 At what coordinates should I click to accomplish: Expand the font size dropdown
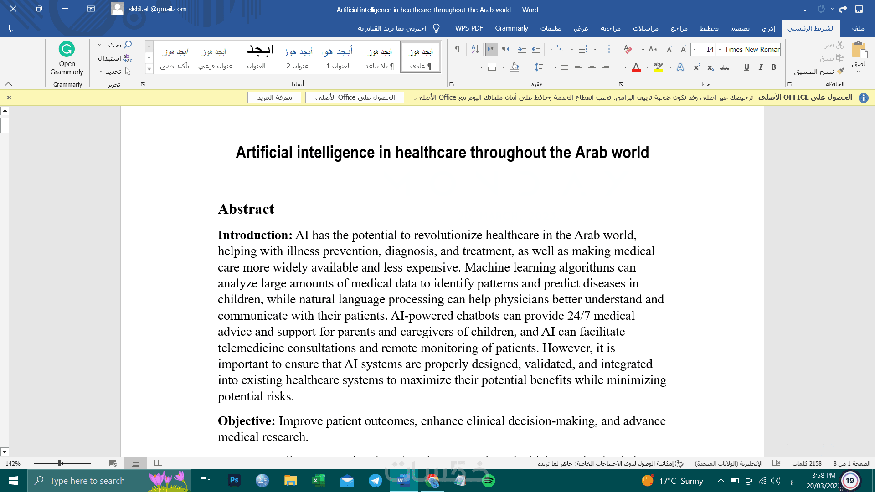[x=695, y=49]
